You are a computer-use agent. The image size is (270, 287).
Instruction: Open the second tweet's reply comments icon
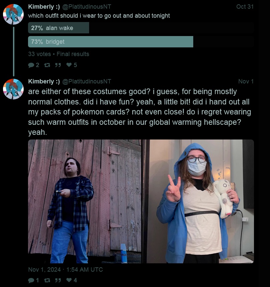[x=31, y=280]
